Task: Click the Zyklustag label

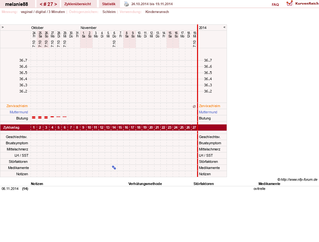Action: pos(11,128)
